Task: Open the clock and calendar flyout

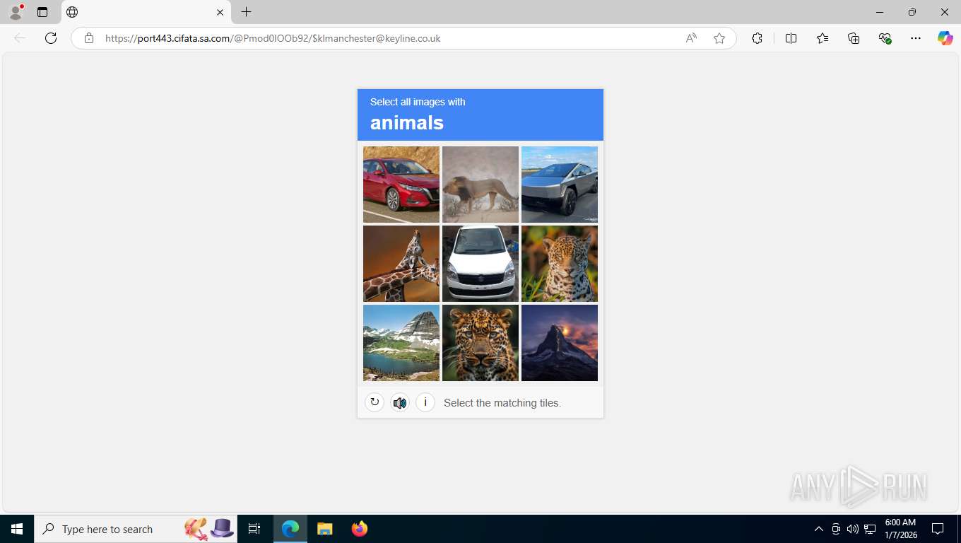Action: pyautogui.click(x=900, y=529)
